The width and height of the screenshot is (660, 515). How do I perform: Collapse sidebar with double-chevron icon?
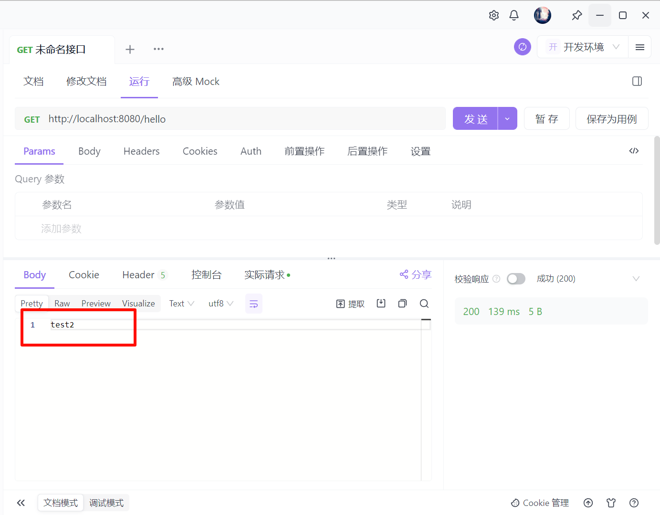pyautogui.click(x=21, y=503)
